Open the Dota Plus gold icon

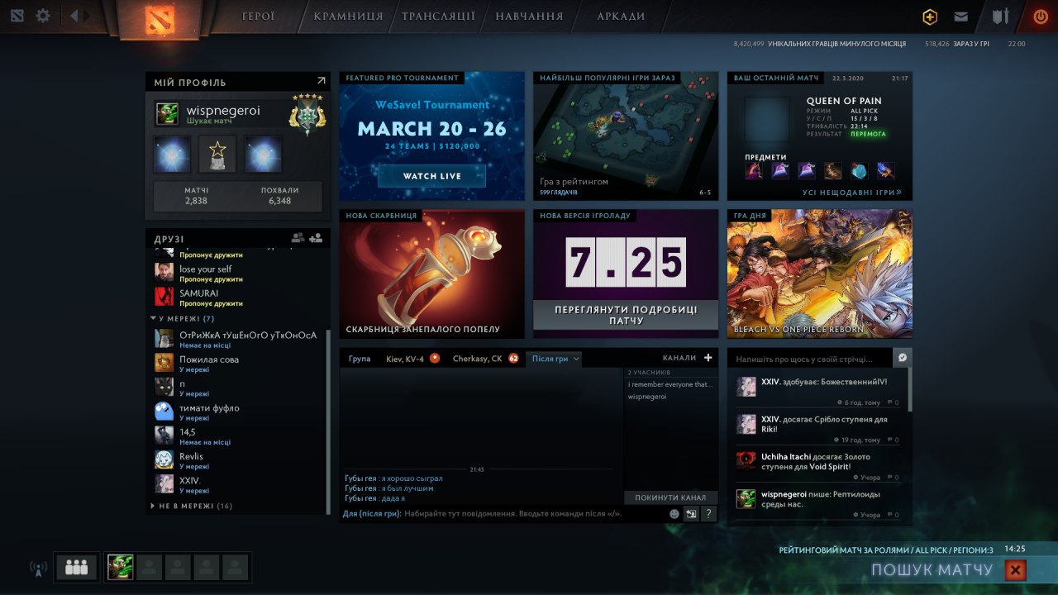[930, 17]
